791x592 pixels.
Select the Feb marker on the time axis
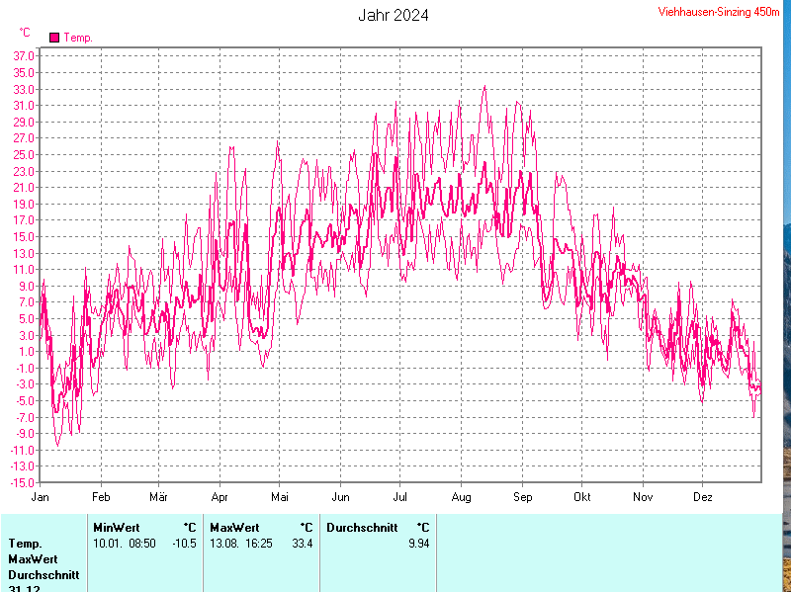[101, 496]
